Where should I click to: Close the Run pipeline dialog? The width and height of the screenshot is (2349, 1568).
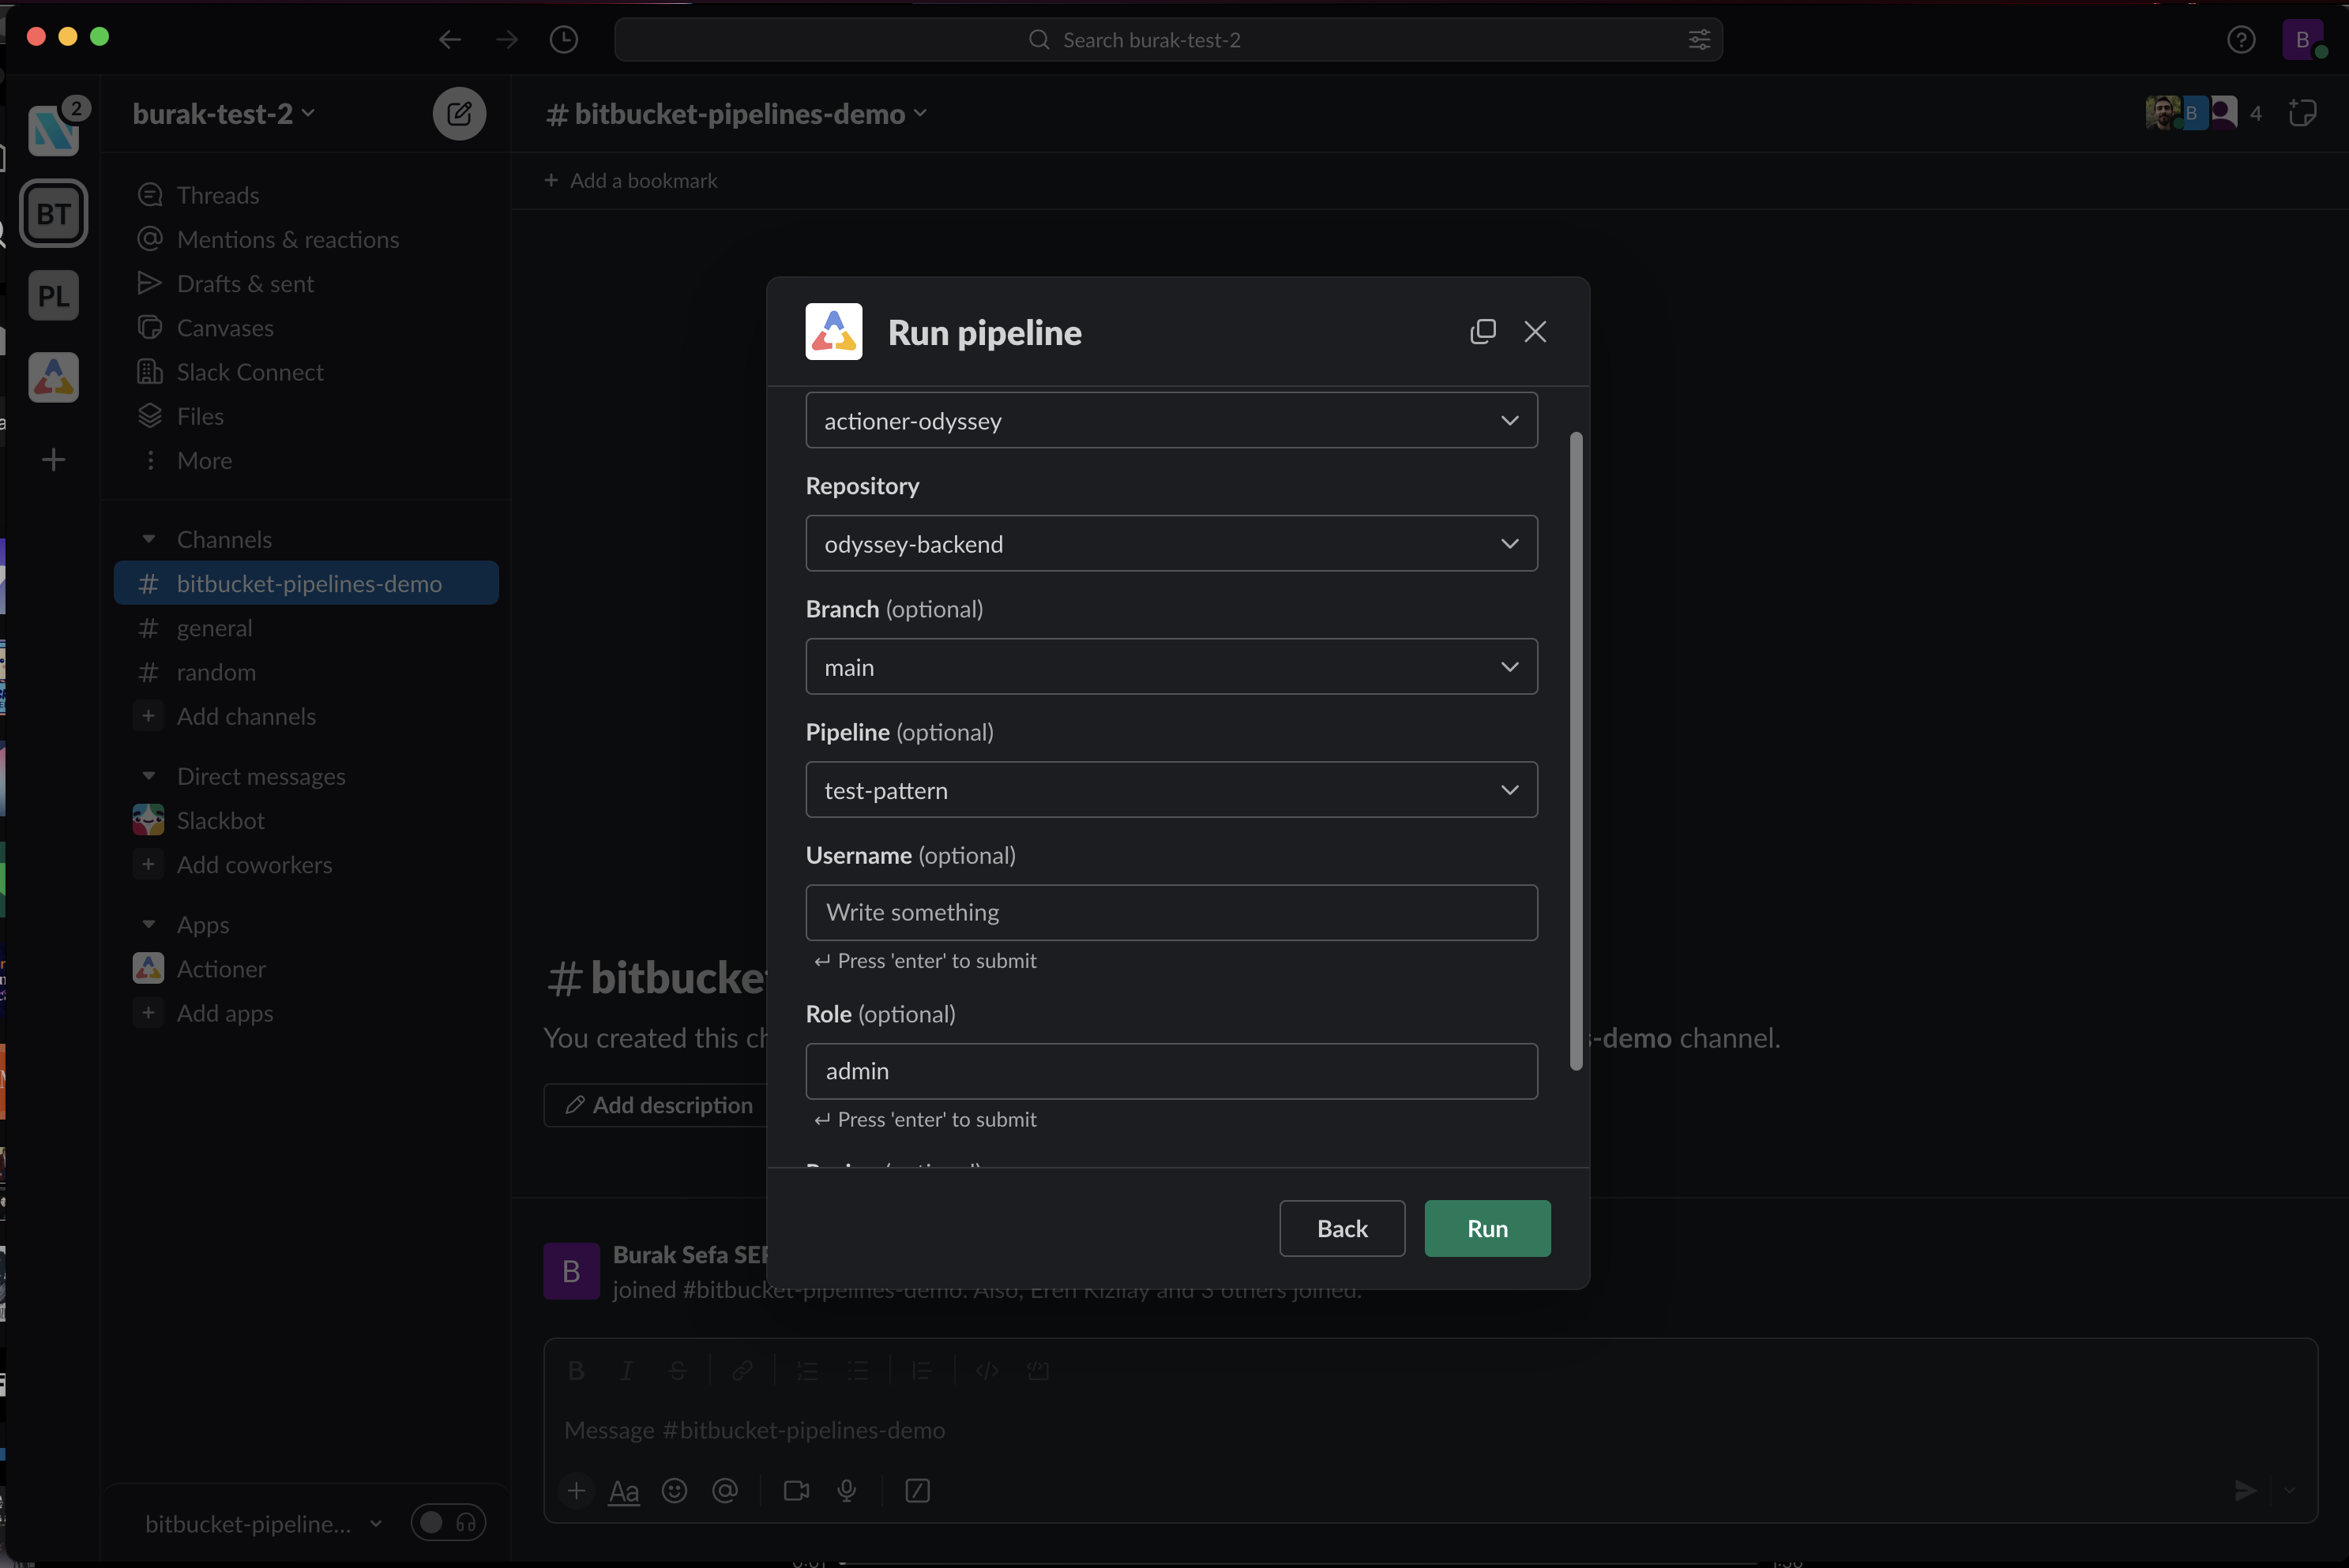click(x=1535, y=332)
